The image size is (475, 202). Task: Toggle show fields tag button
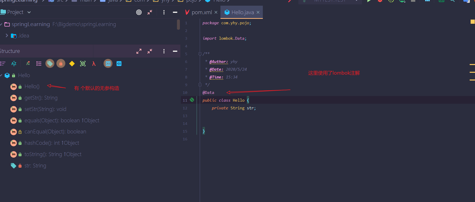(x=50, y=63)
